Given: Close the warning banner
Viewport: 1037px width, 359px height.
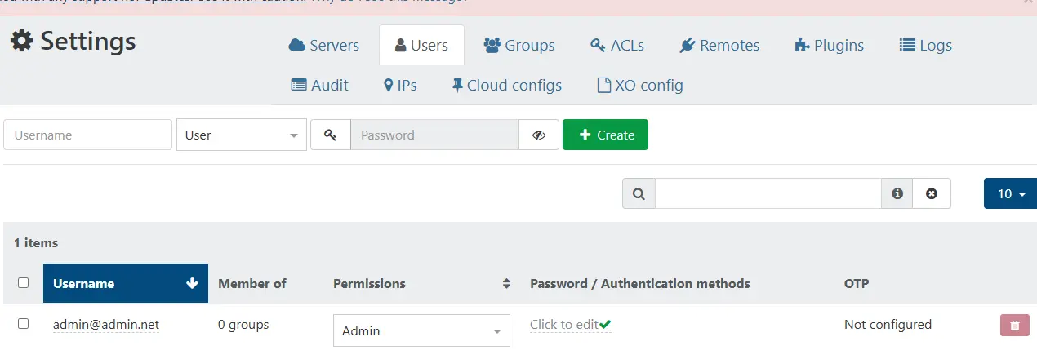Looking at the screenshot, I should coord(1030,2).
